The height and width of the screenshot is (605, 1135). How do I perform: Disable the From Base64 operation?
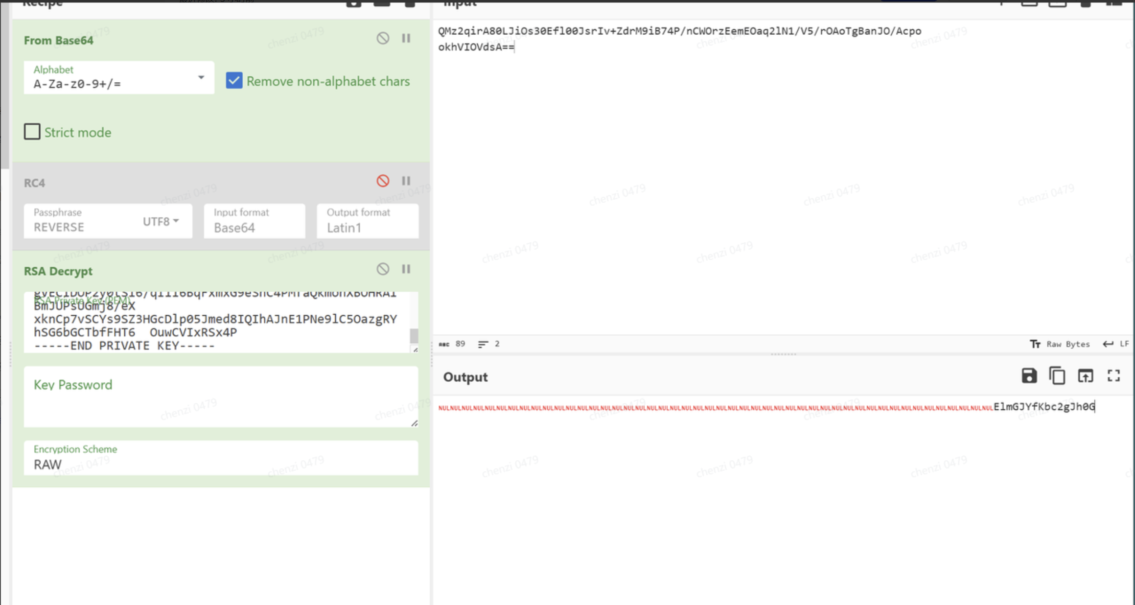coord(383,38)
